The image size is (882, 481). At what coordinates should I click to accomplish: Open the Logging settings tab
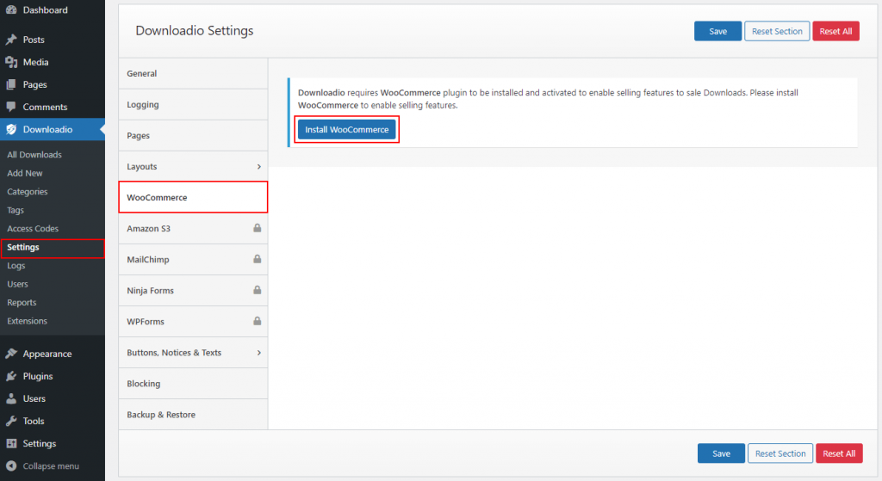(x=193, y=104)
